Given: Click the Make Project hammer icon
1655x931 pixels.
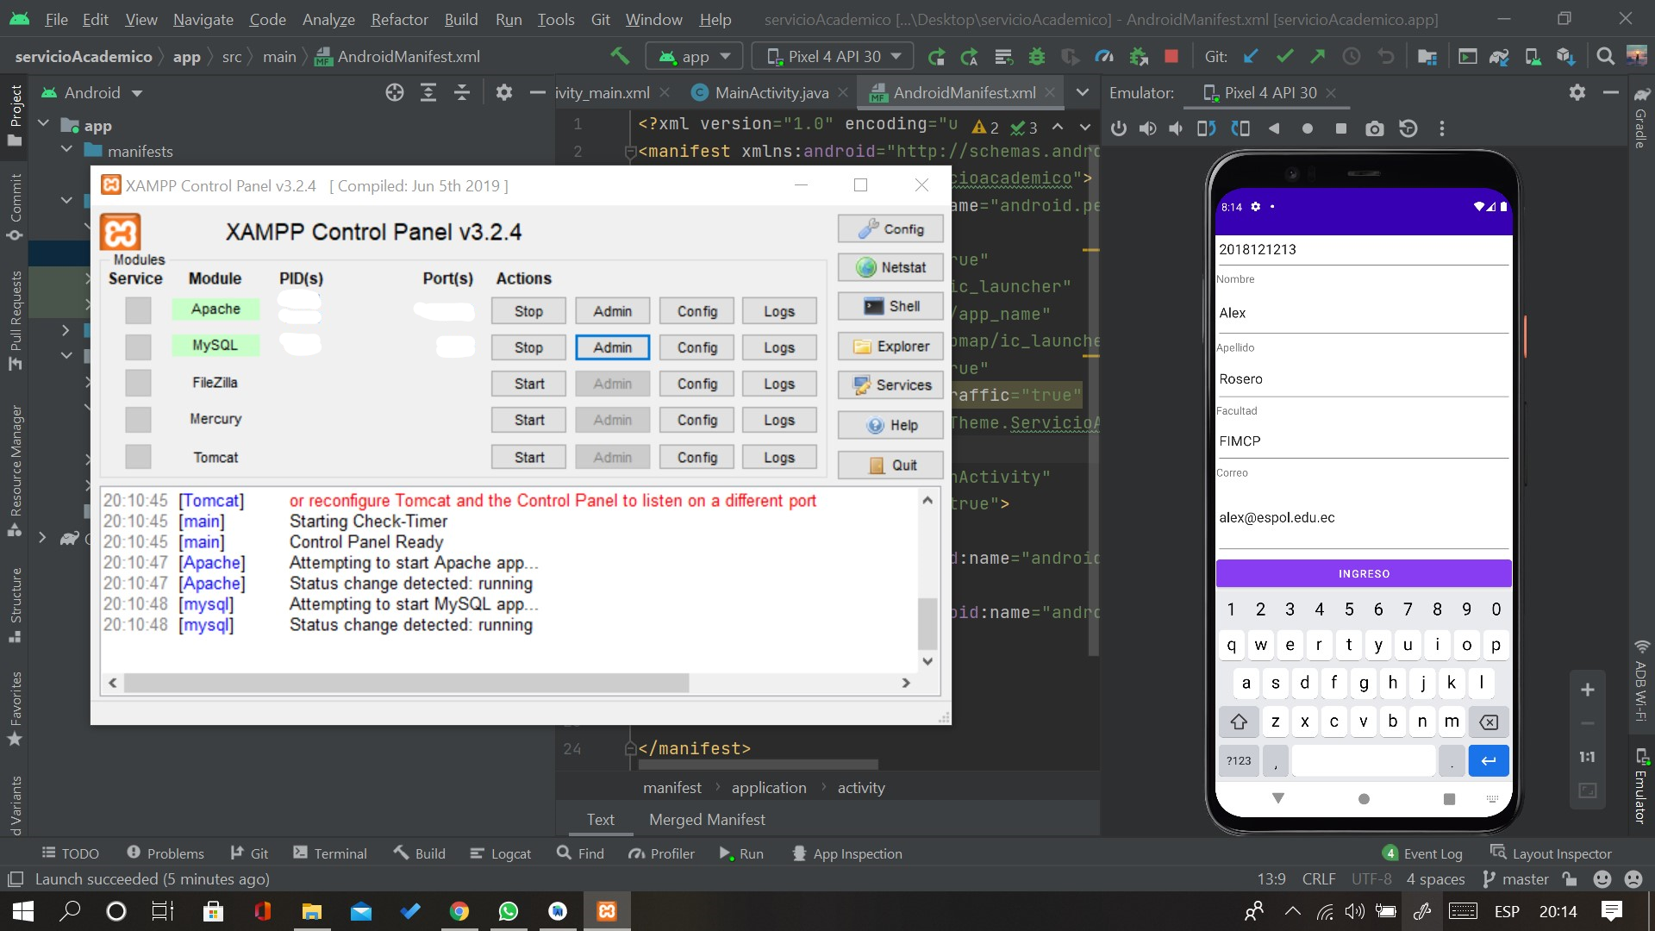Looking at the screenshot, I should 619,56.
